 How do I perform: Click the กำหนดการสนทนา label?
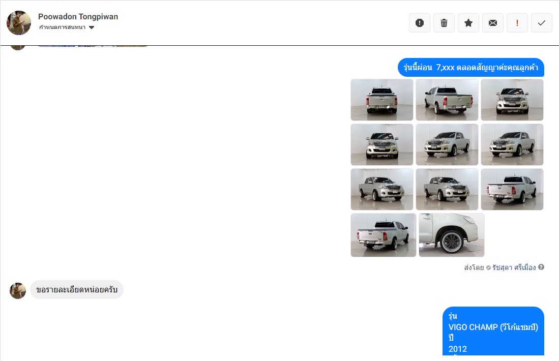tap(63, 27)
